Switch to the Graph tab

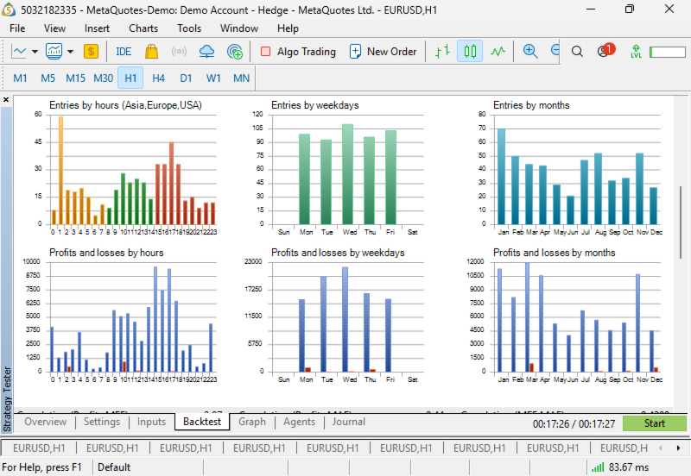[252, 422]
